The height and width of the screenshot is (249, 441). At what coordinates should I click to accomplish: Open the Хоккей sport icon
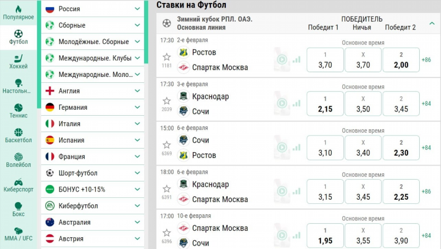click(18, 59)
